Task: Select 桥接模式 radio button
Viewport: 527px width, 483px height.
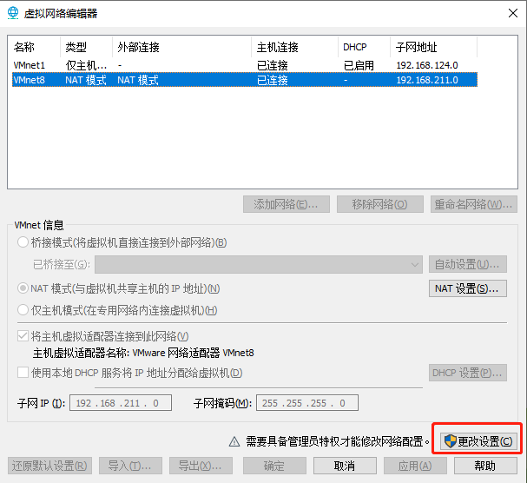Action: (23, 242)
